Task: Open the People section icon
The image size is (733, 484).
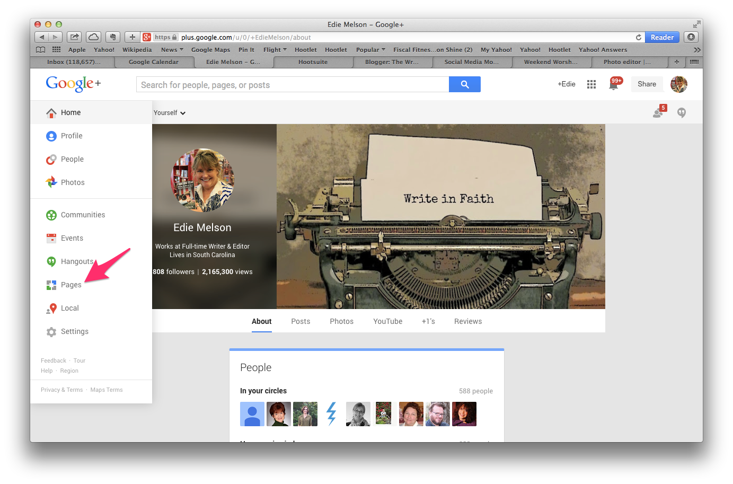Action: click(x=51, y=159)
